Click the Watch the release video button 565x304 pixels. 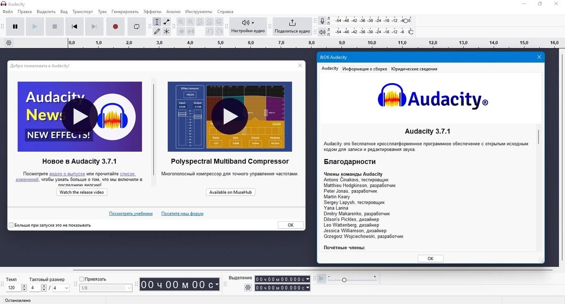point(82,192)
